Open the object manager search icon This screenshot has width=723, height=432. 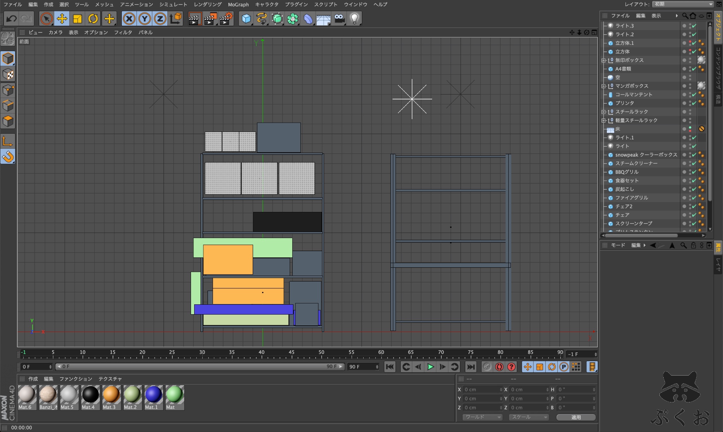click(x=685, y=16)
